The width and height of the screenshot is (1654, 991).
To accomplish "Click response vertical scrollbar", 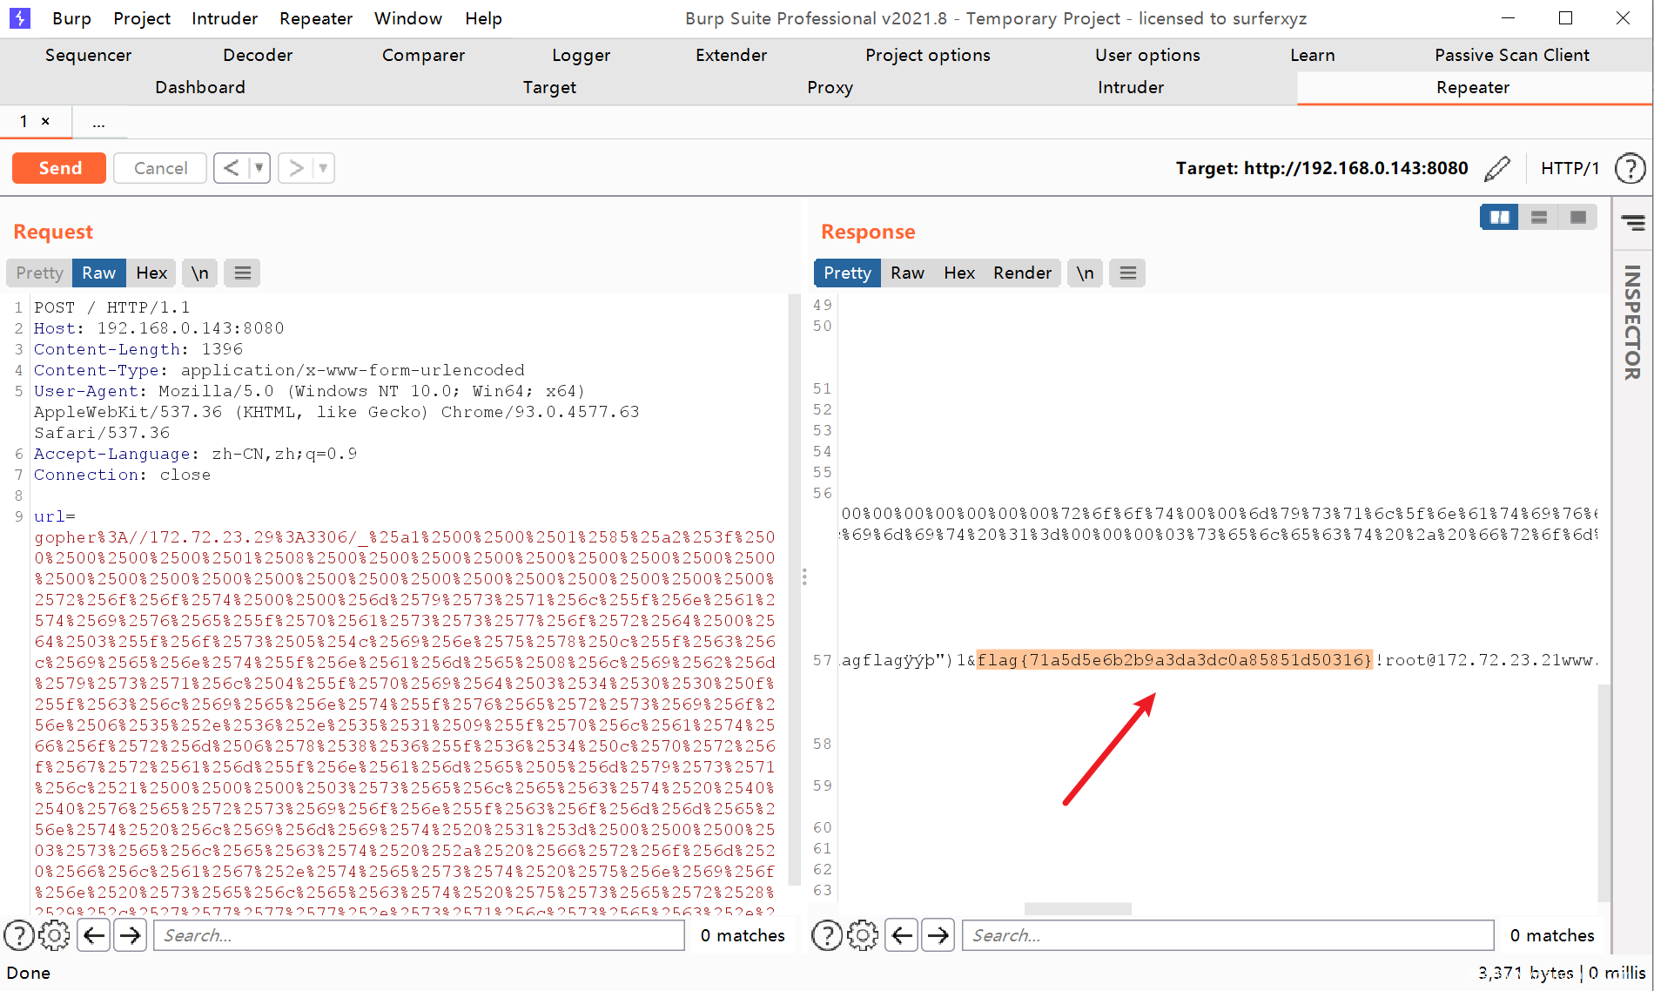I will click(x=1604, y=792).
